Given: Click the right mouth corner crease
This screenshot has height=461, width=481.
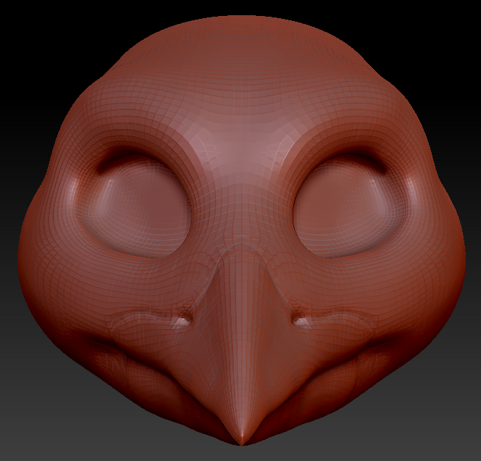Looking at the screenshot, I should pyautogui.click(x=373, y=346).
